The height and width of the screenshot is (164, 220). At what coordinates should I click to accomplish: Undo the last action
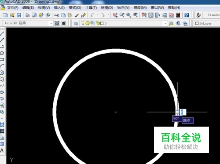[x=92, y=15]
